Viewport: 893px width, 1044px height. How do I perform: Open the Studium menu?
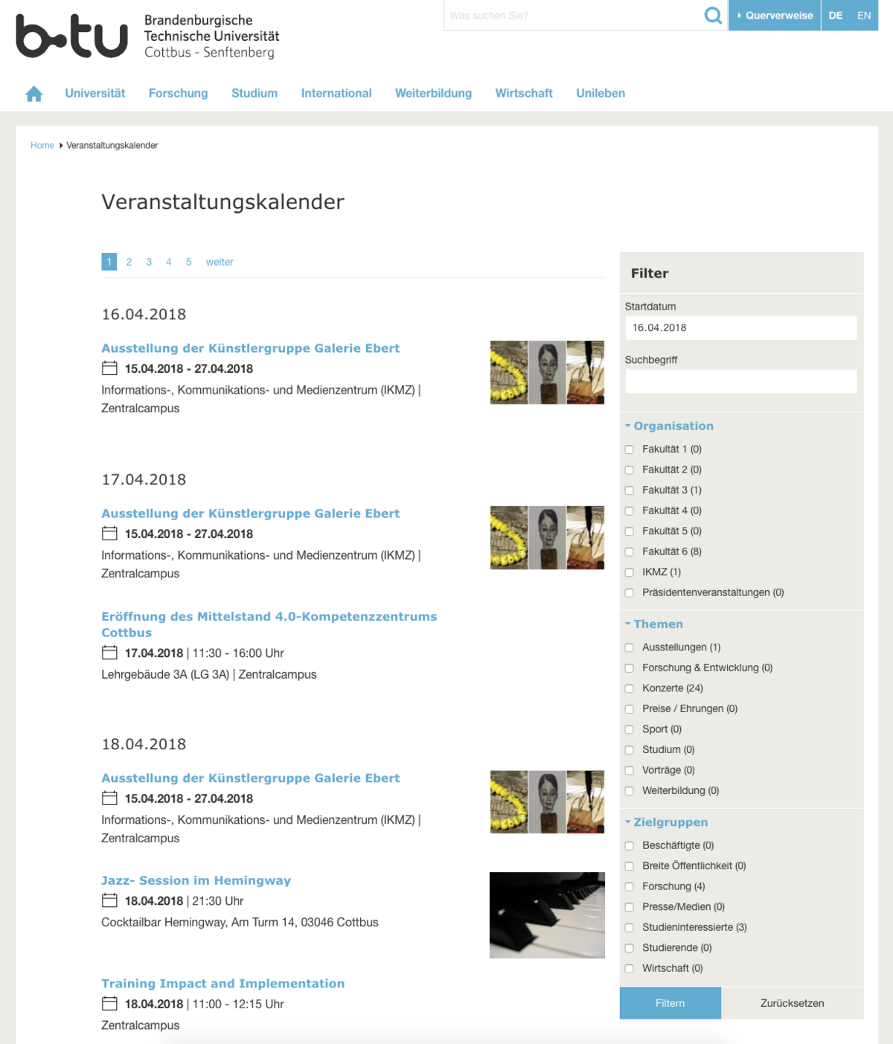[255, 93]
